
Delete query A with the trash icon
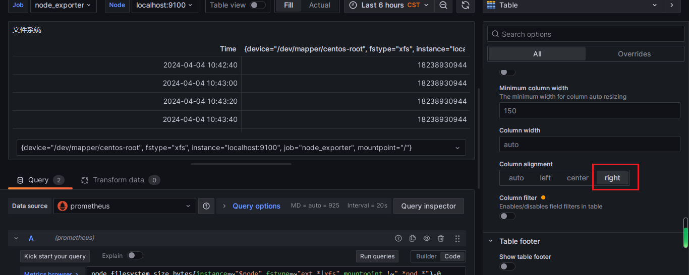[x=441, y=238]
